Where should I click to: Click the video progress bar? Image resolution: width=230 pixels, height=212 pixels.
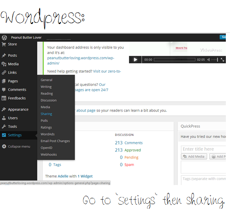(174, 60)
